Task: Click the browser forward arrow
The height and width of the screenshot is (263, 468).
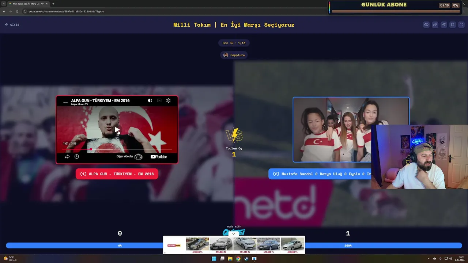Action: 11,11
